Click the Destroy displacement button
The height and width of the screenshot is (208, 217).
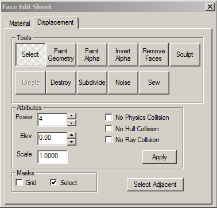click(x=61, y=83)
